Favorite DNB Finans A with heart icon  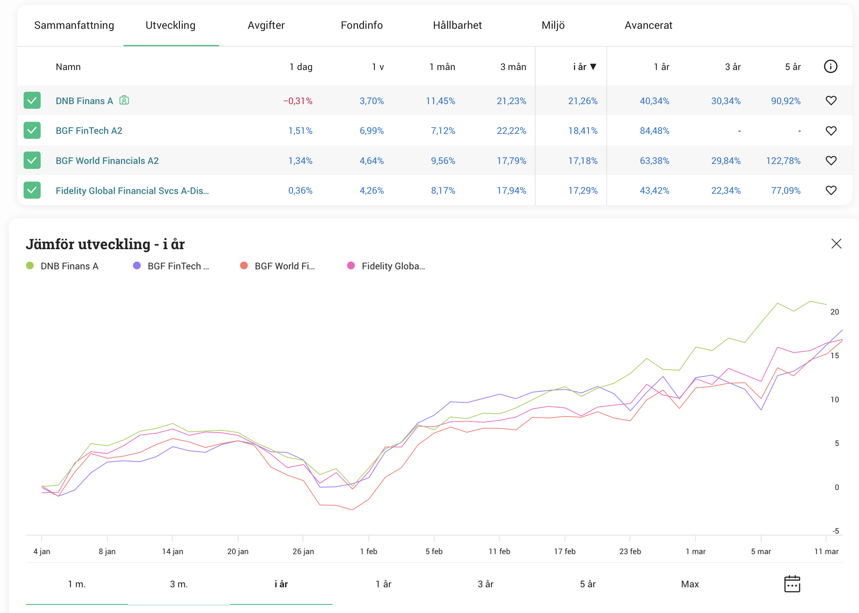(x=831, y=100)
